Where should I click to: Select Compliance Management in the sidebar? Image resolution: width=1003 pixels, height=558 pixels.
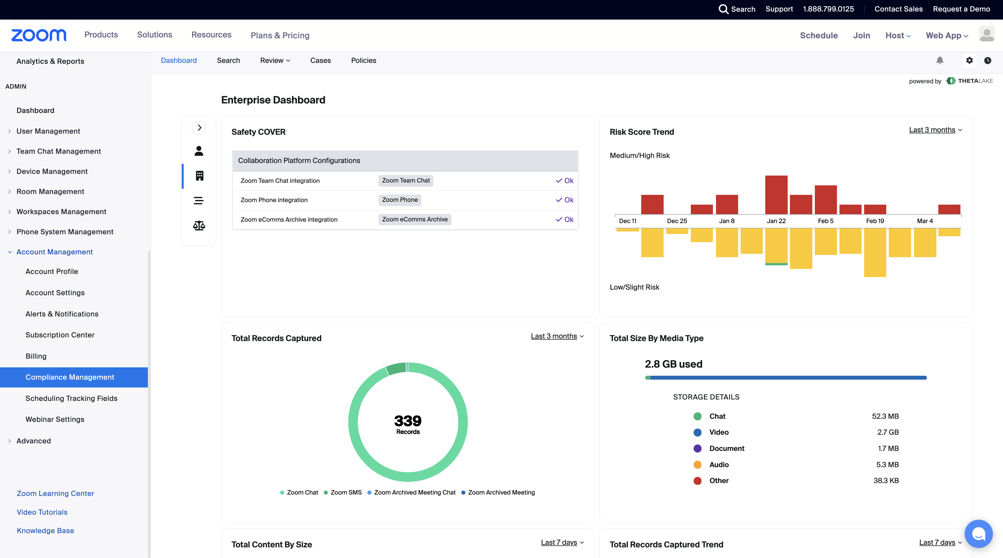click(x=70, y=377)
